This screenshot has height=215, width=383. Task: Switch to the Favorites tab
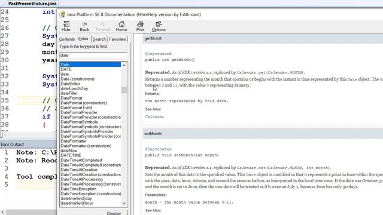pos(117,39)
